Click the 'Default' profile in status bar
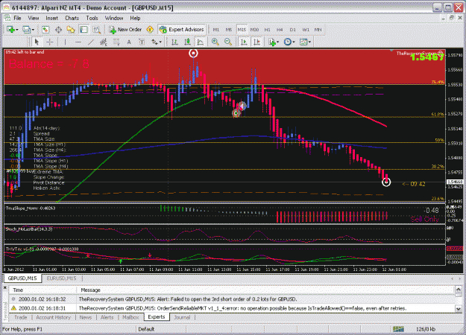This screenshot has height=335, width=466. pyautogui.click(x=146, y=329)
